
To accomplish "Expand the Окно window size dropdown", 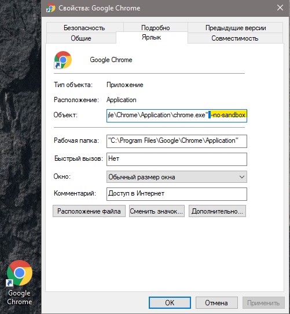I will (177, 177).
